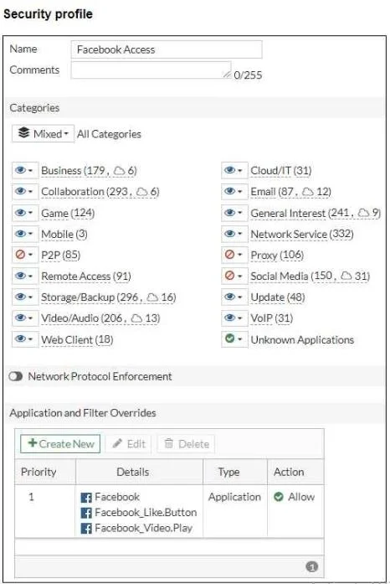This screenshot has width=390, height=584.
Task: Click the Name input field
Action: [x=167, y=49]
